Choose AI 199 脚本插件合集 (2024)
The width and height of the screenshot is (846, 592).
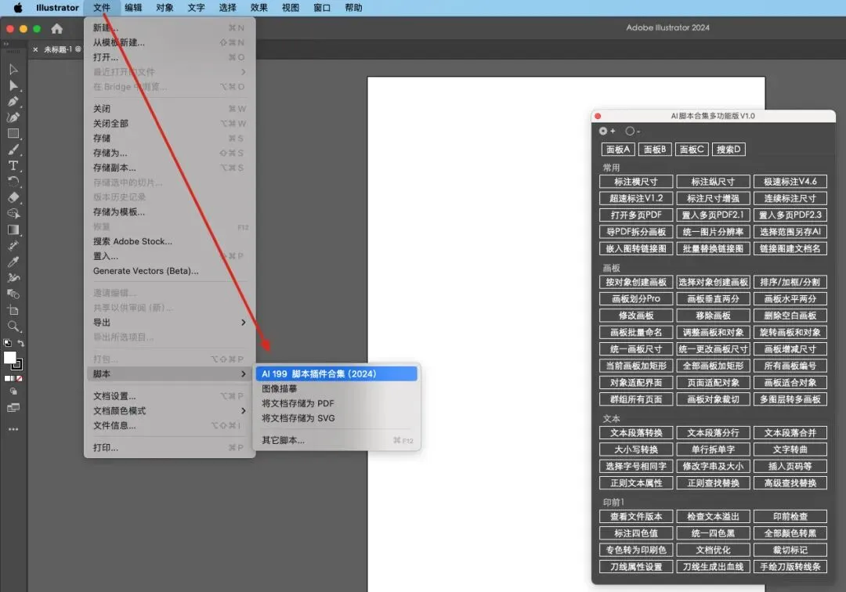click(336, 374)
